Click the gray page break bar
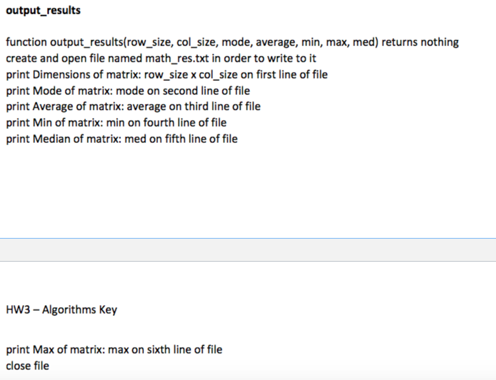The width and height of the screenshot is (496, 380). (x=248, y=249)
